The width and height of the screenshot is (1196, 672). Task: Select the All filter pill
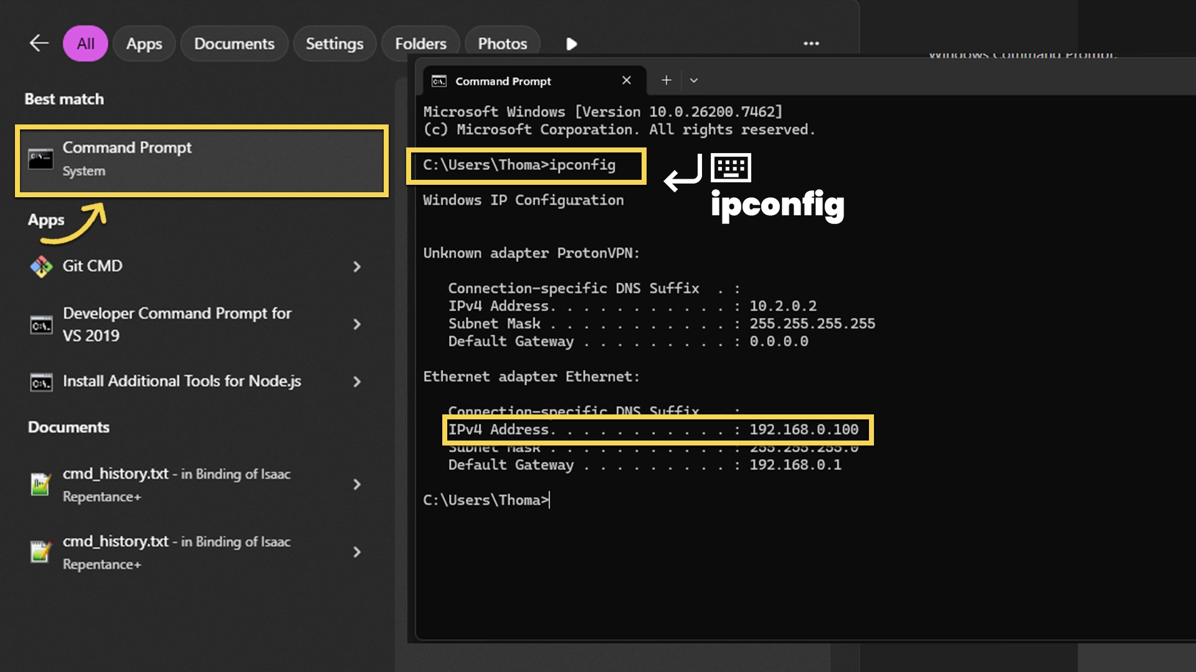[x=85, y=44]
